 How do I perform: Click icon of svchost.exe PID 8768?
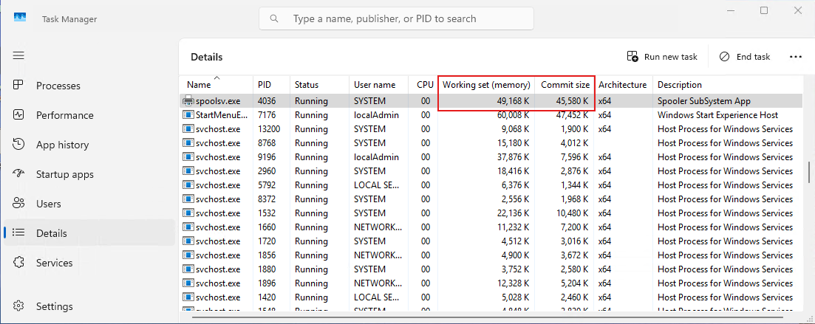click(188, 143)
